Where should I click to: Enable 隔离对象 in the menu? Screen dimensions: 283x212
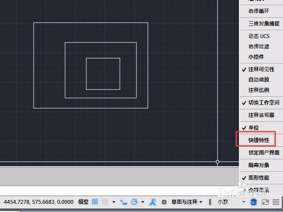[x=261, y=165]
